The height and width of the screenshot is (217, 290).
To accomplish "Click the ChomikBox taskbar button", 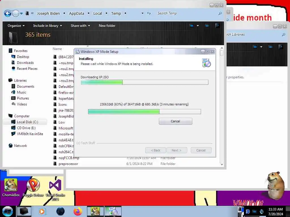I will 95,211.
